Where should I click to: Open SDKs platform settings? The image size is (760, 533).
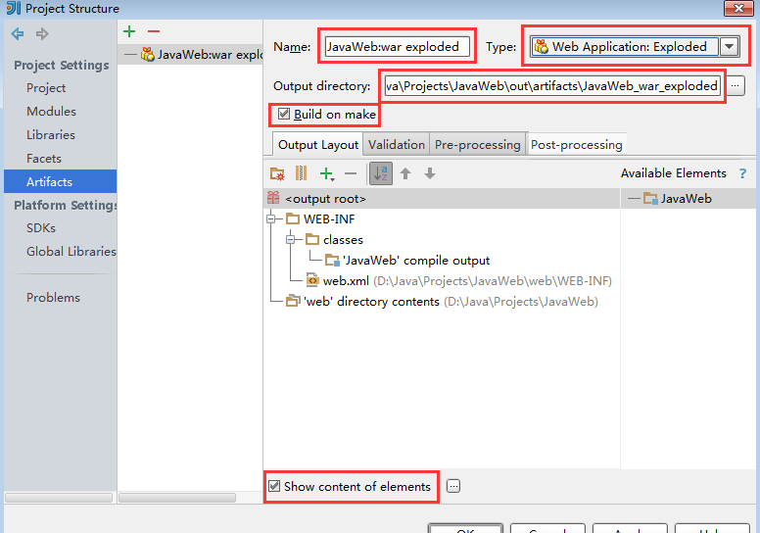pos(41,228)
